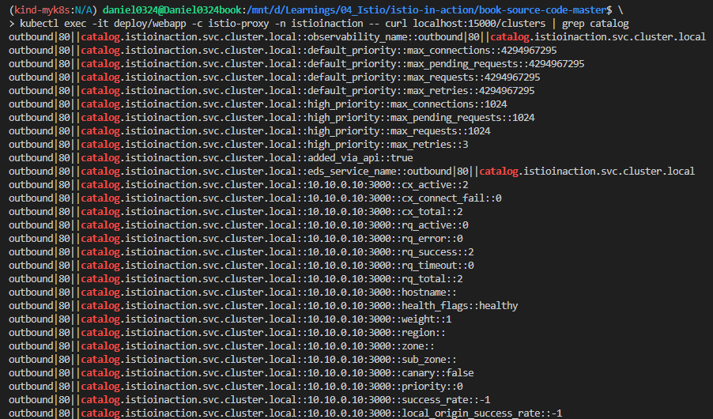Viewport: 713px width, 419px height.
Task: Click the local_origin_success_rate::-1 line
Action: 285,413
